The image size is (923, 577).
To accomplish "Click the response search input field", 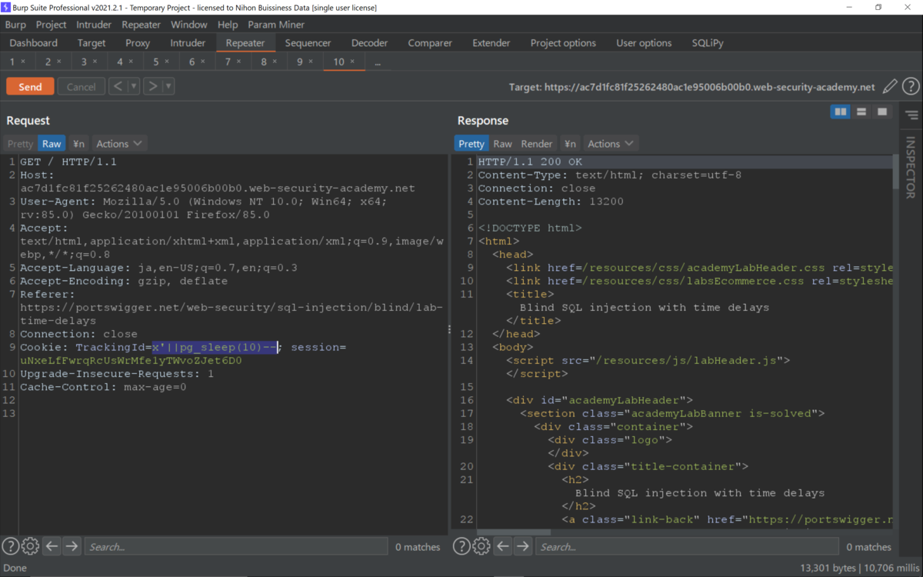I will click(687, 546).
